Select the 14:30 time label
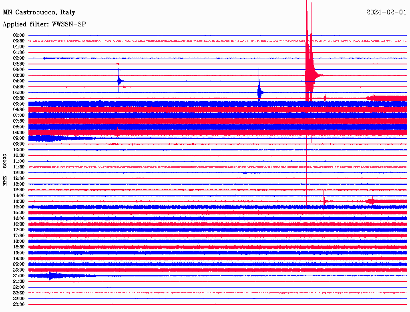The height and width of the screenshot is (312, 410). point(19,201)
